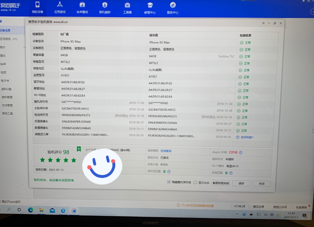Open the 在线查询 warranty link
The image size is (314, 227).
(166, 151)
